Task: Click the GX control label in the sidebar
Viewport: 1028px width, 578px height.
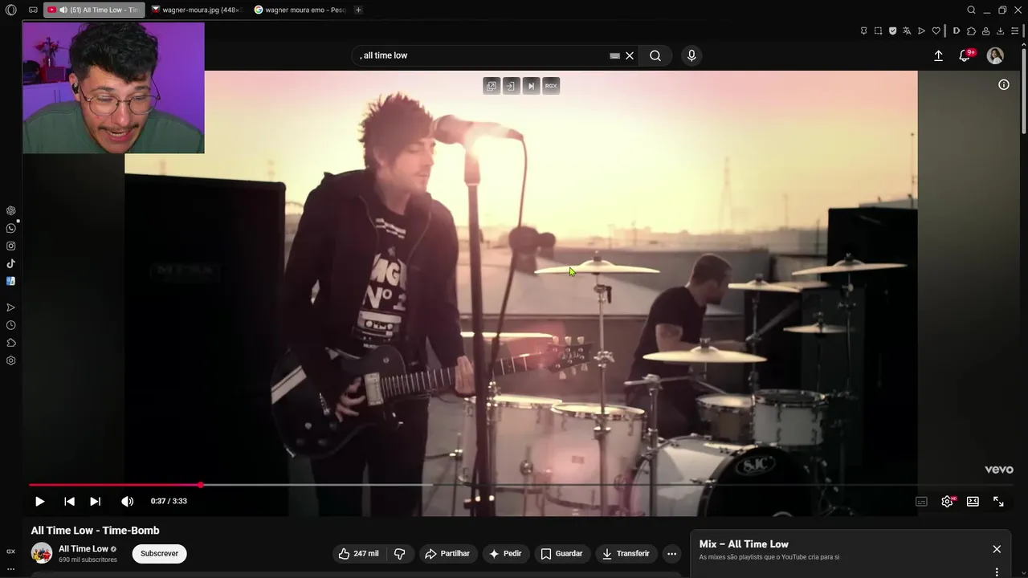Action: coord(10,552)
